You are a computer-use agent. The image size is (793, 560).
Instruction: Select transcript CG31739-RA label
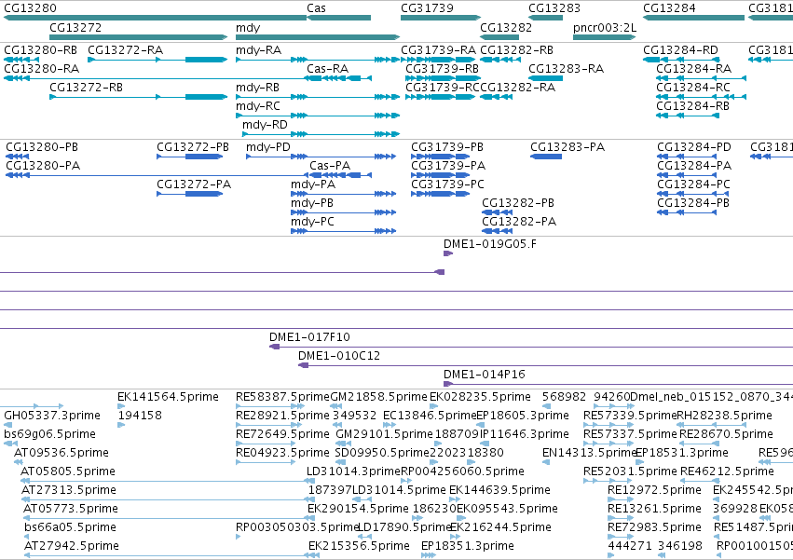coord(439,50)
